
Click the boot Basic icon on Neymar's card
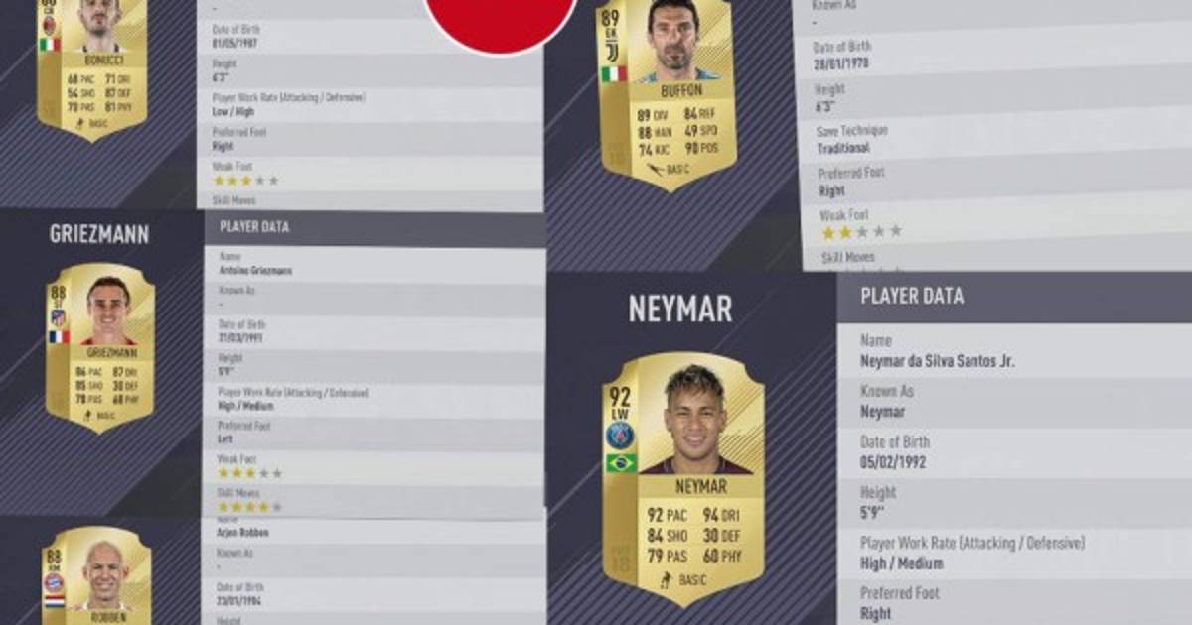pos(665,580)
